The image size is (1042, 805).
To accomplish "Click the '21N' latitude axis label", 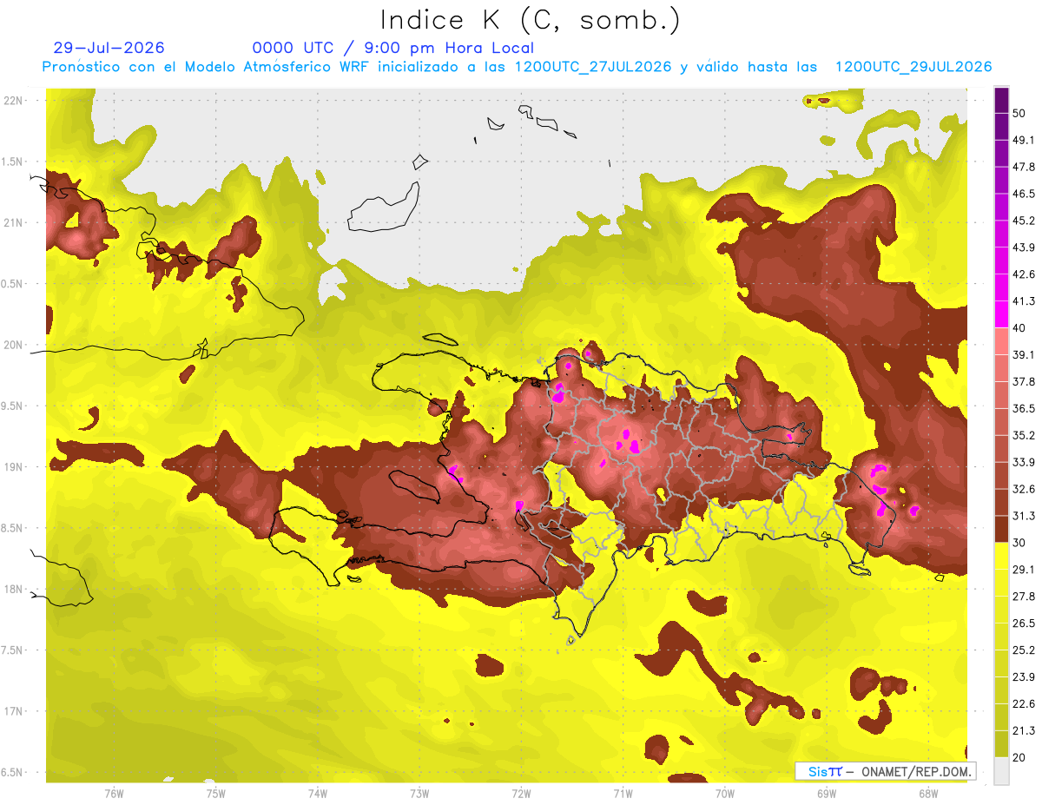I will [13, 222].
